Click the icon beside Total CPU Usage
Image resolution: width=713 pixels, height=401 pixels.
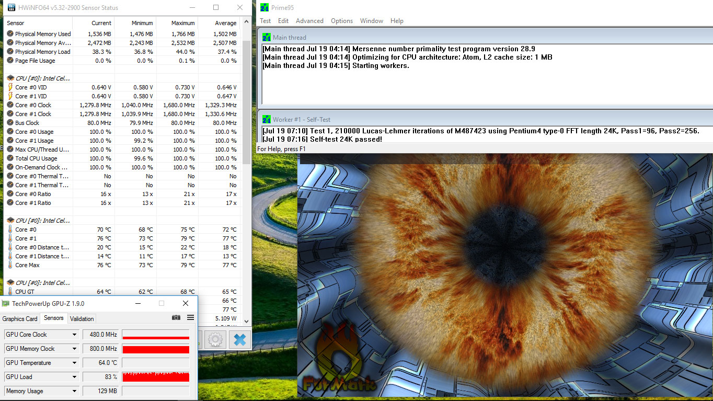point(10,158)
